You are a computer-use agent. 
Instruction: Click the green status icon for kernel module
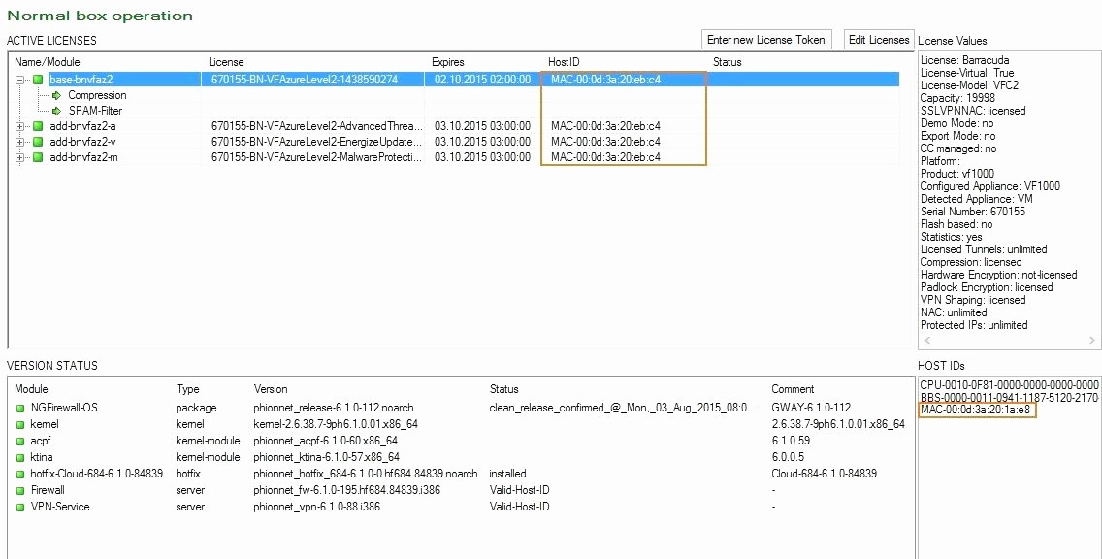20,424
